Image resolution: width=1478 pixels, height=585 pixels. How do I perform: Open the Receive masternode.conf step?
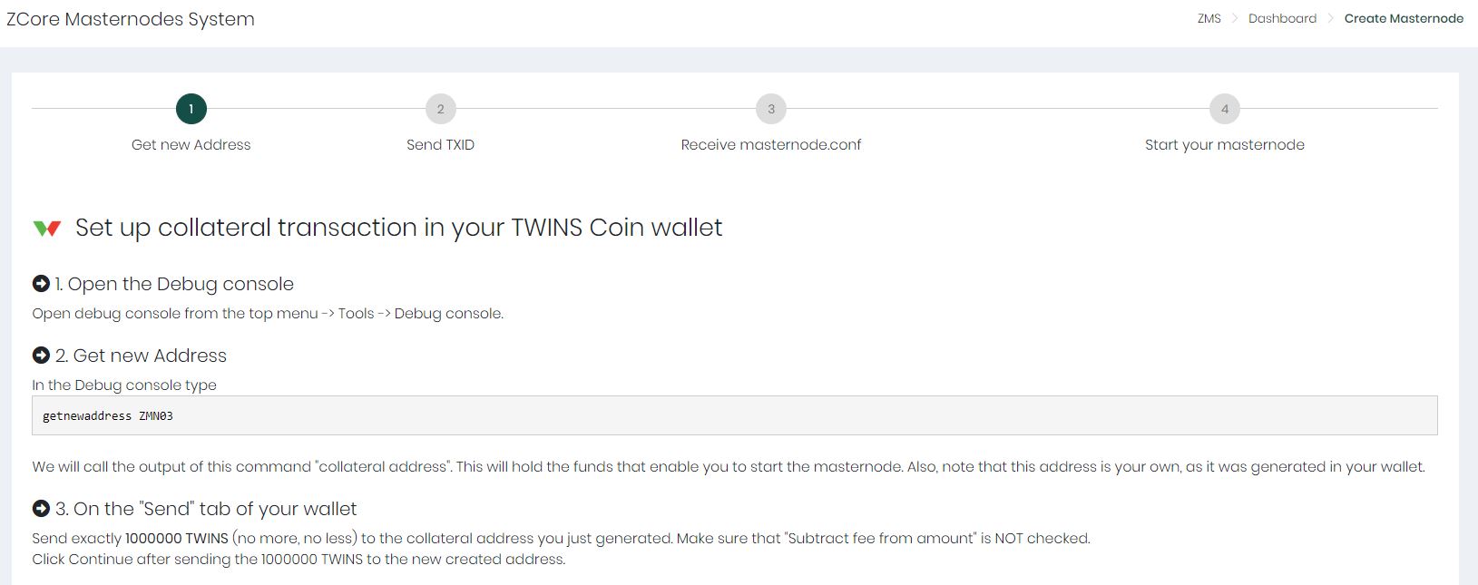point(771,144)
